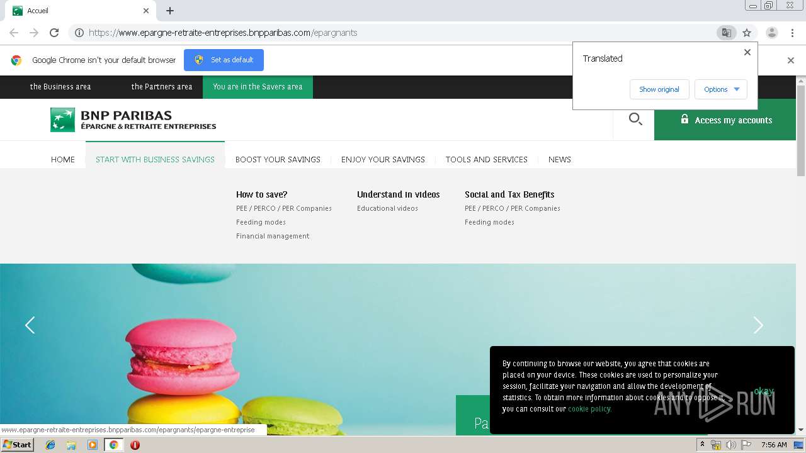Open Enjoy Your Savings menu

pos(383,160)
